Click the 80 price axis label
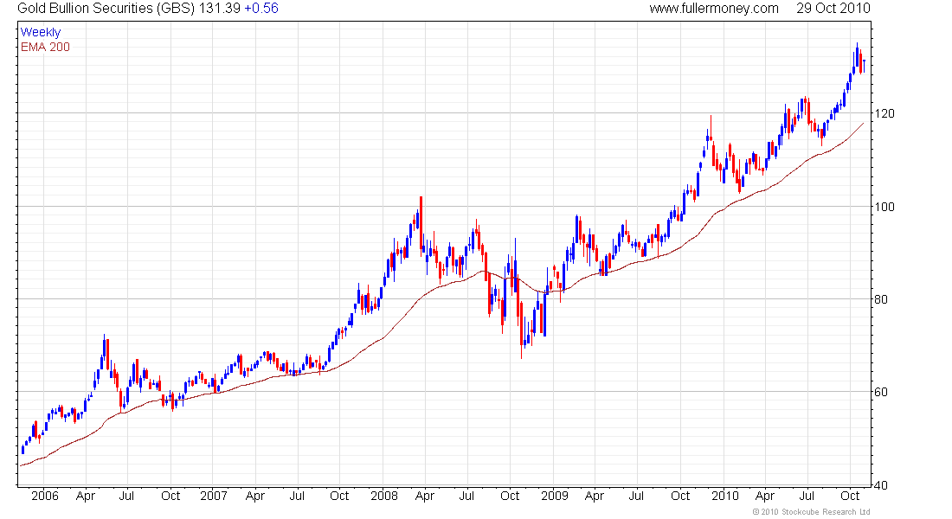 881,299
